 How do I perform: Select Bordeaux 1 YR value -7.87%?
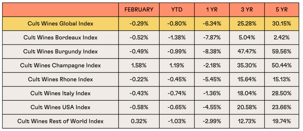[x=212, y=37]
